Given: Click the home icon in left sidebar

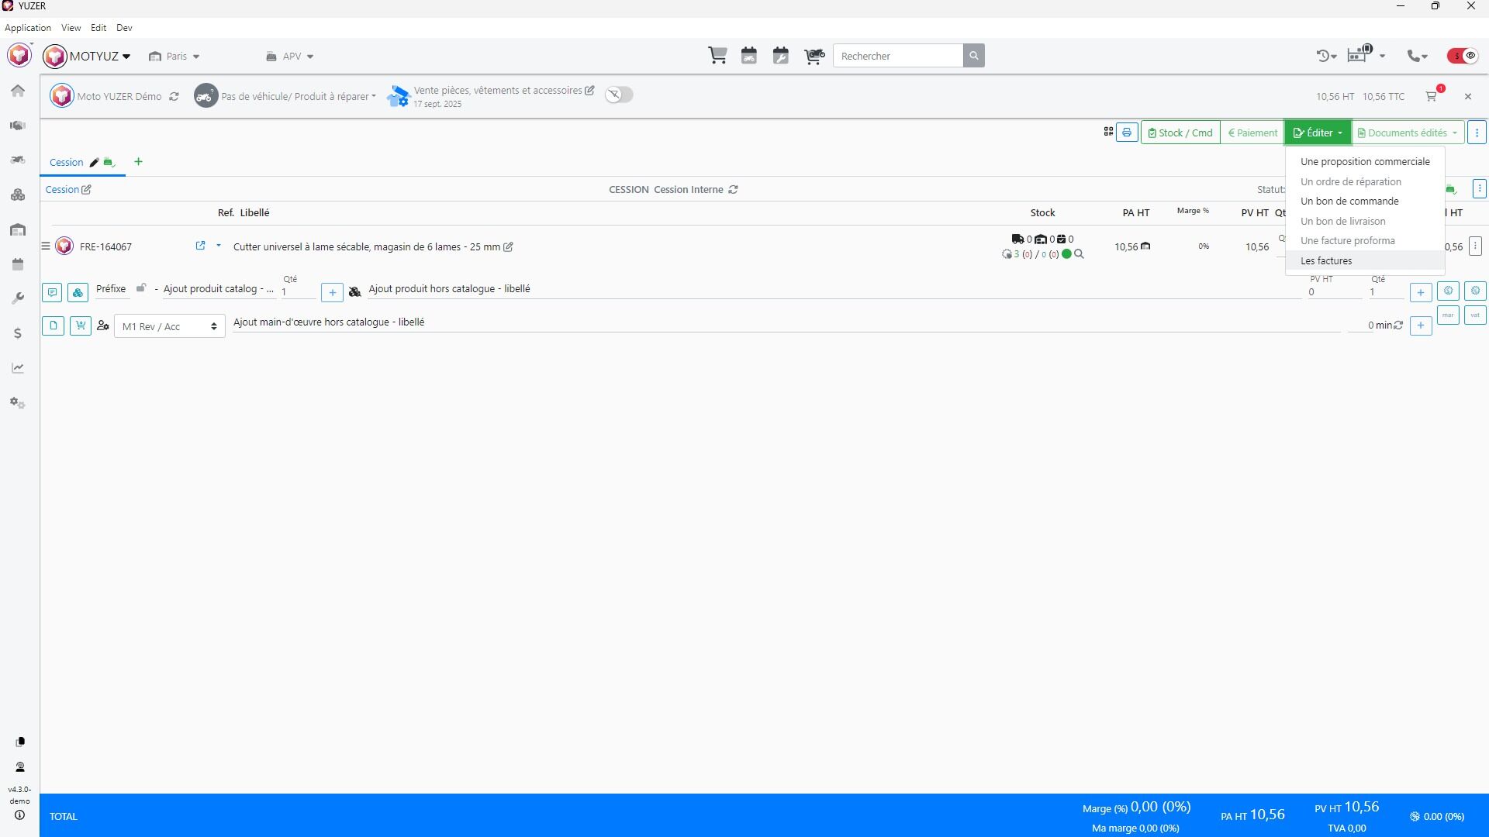Looking at the screenshot, I should (18, 91).
